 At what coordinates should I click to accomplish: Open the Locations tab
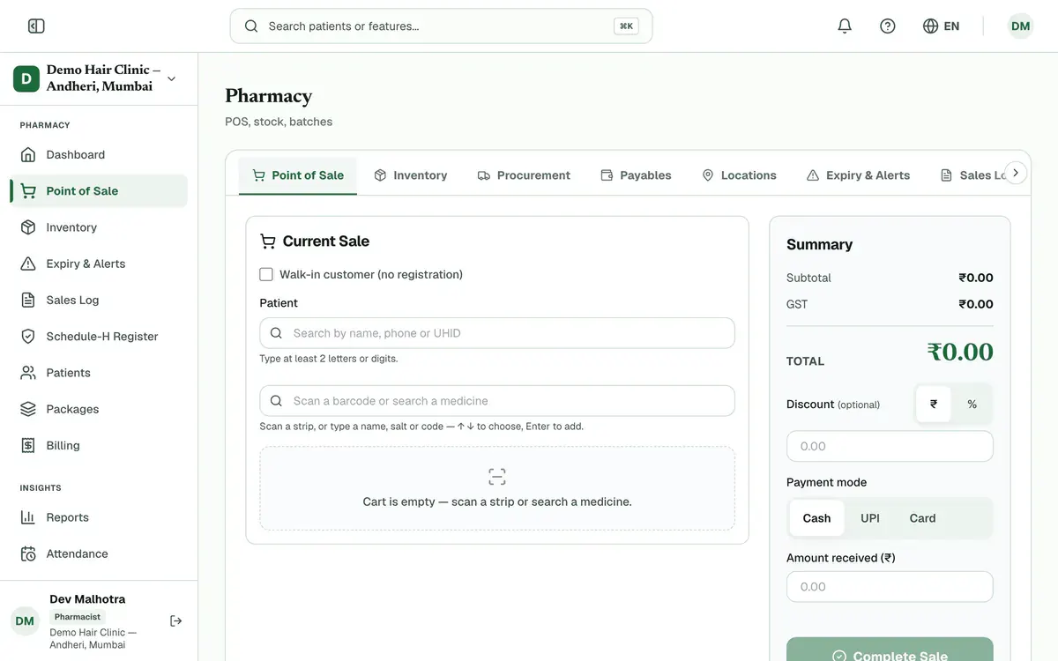point(739,175)
